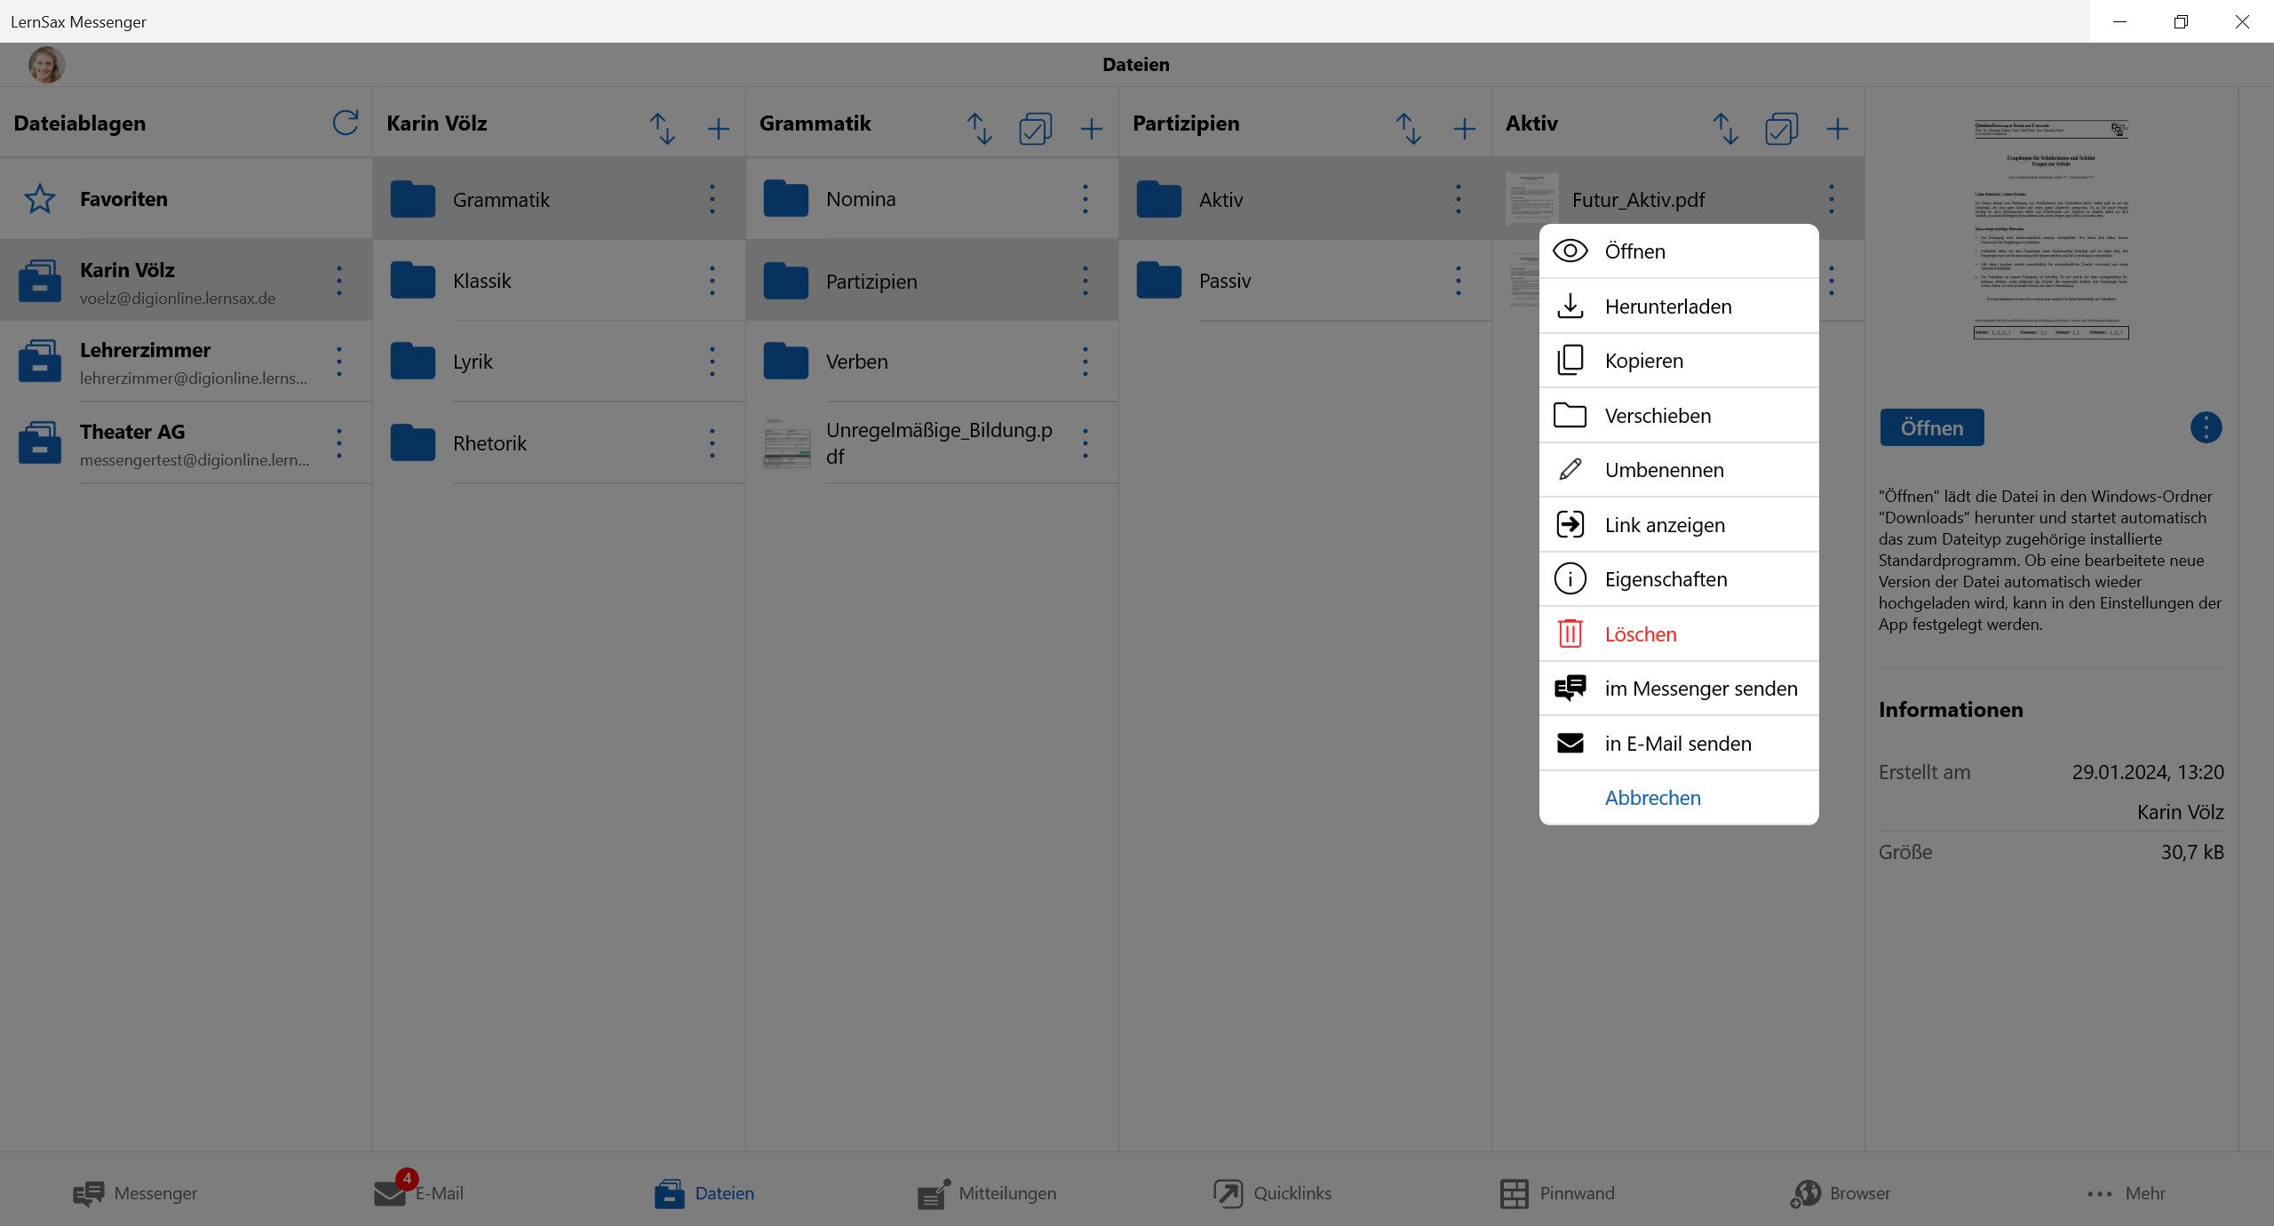The height and width of the screenshot is (1226, 2274).
Task: Toggle multi-select in Aktiv column header
Action: [x=1781, y=129]
